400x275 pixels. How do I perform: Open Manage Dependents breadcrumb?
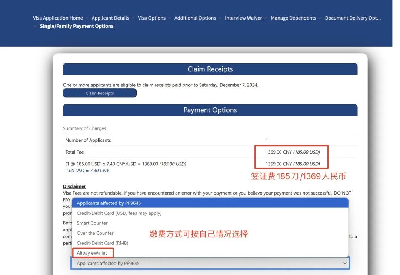click(293, 18)
